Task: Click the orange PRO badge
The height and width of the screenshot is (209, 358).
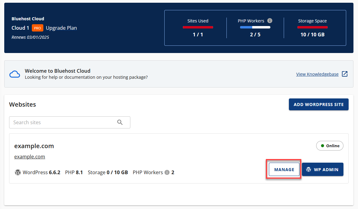Action: click(38, 28)
